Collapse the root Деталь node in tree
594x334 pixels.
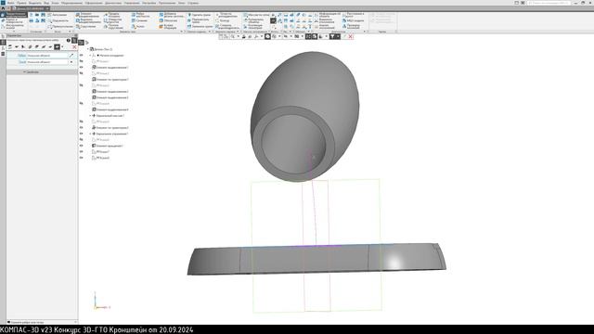(88, 49)
